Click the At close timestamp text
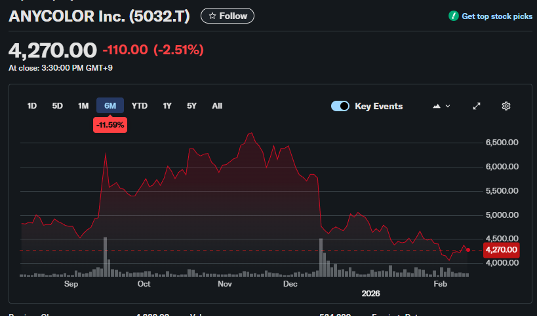Screen dimensions: 537x316 click(x=60, y=68)
